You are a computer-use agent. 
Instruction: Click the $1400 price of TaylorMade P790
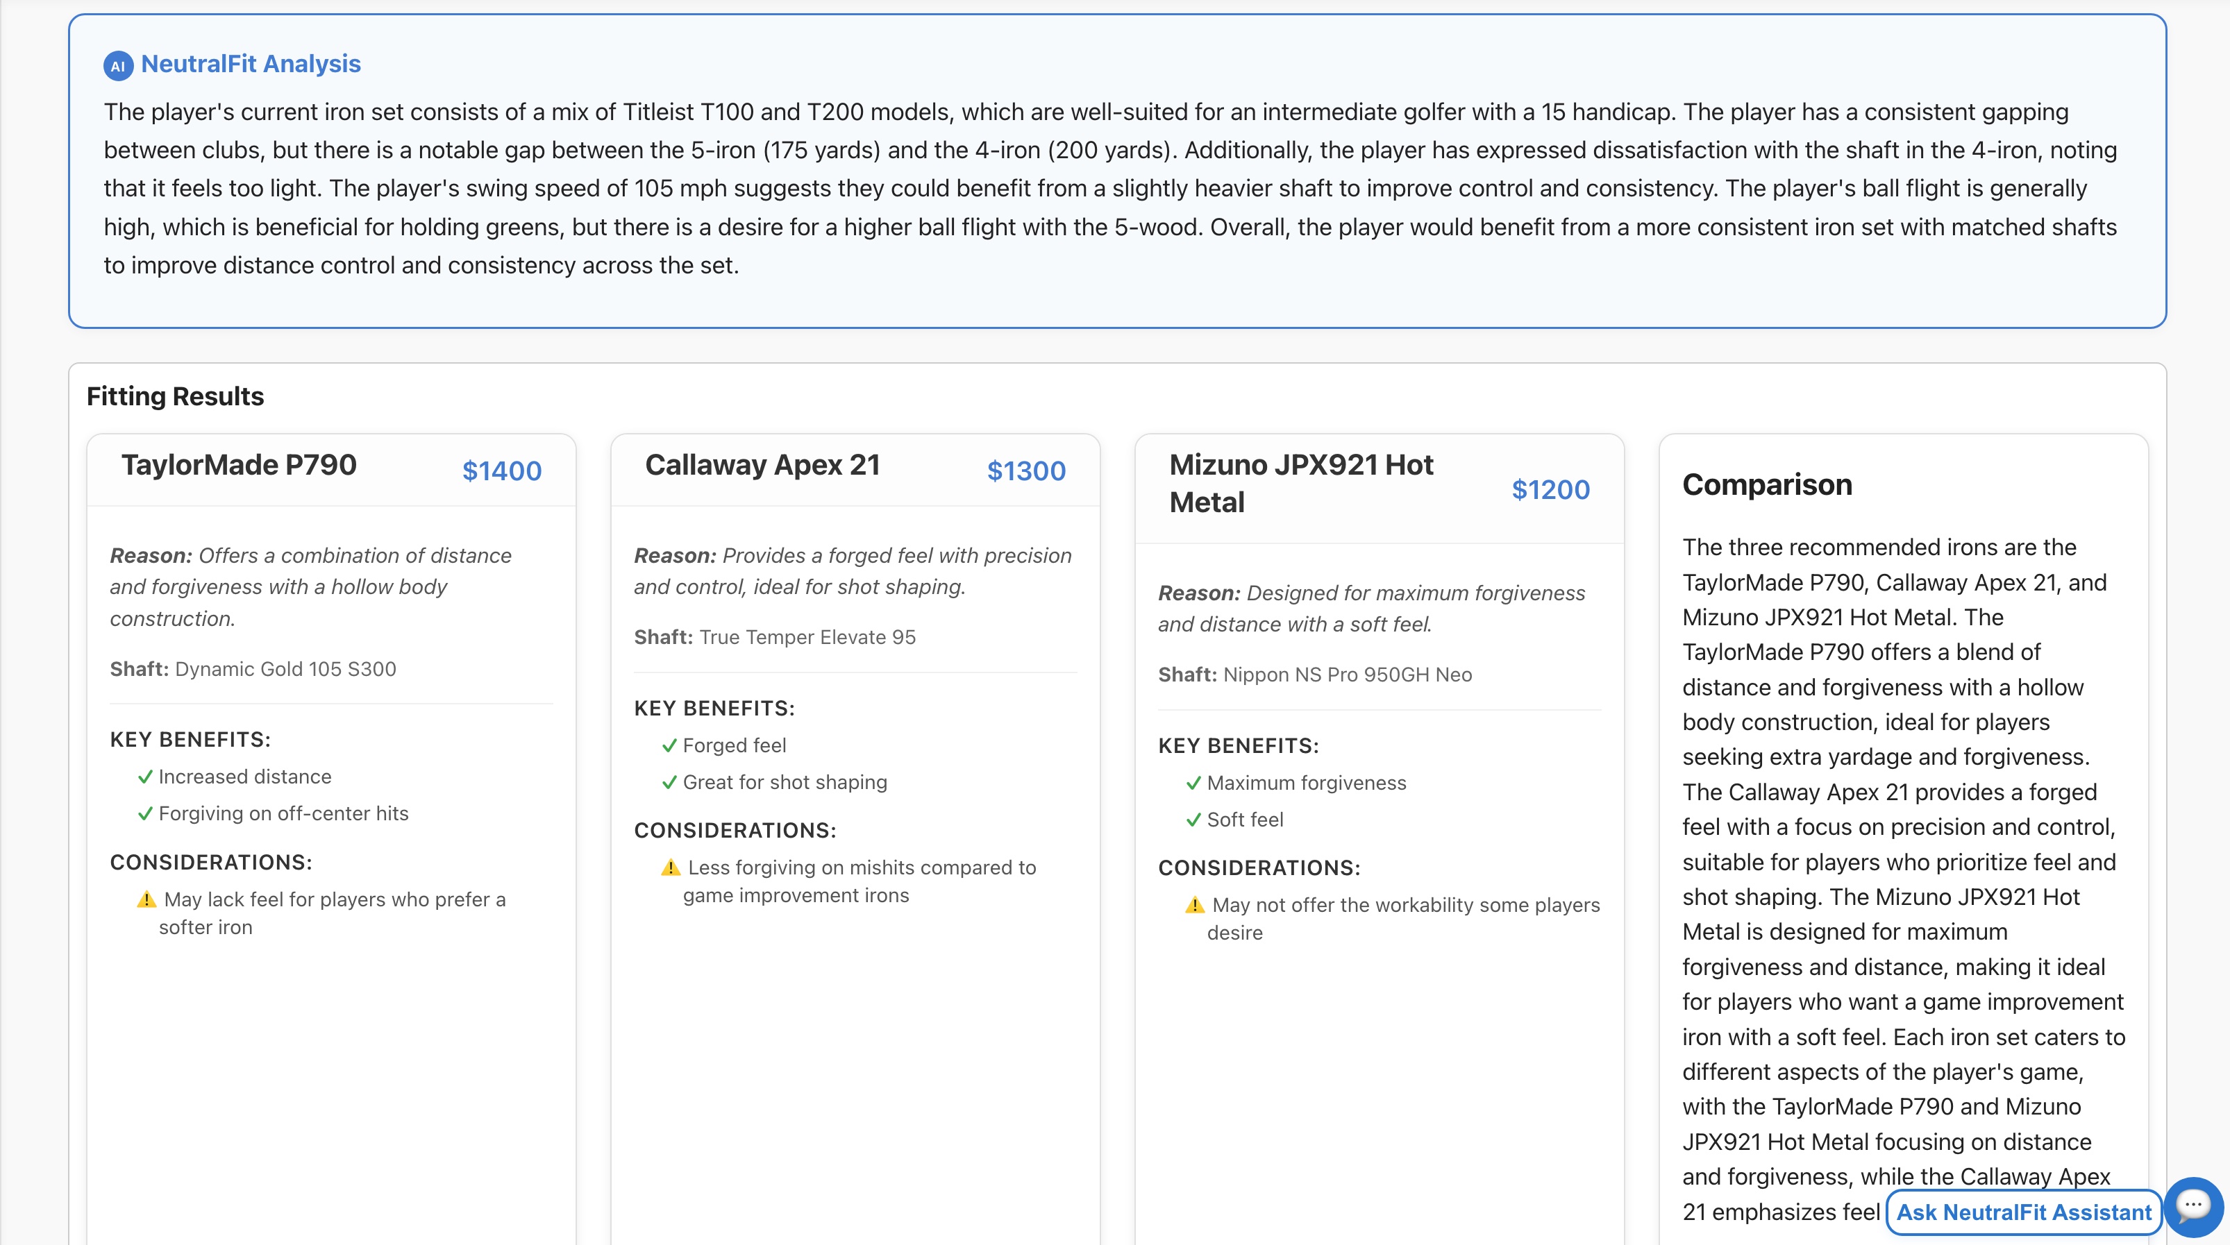(501, 471)
